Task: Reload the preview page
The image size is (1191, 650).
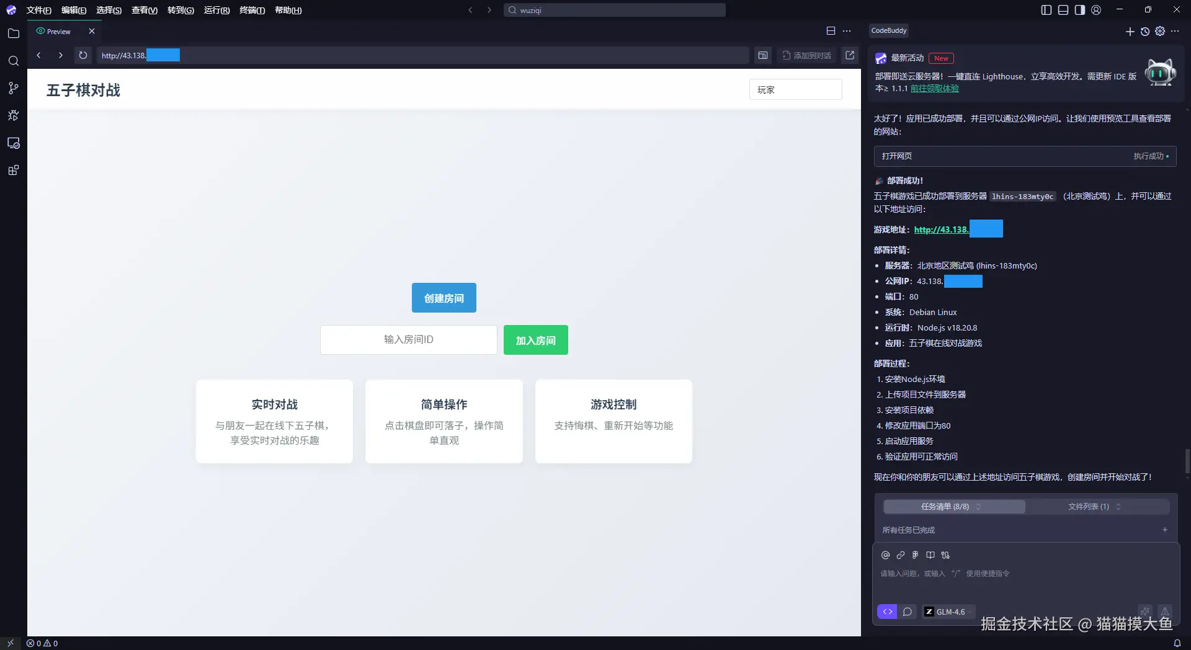Action: click(83, 55)
